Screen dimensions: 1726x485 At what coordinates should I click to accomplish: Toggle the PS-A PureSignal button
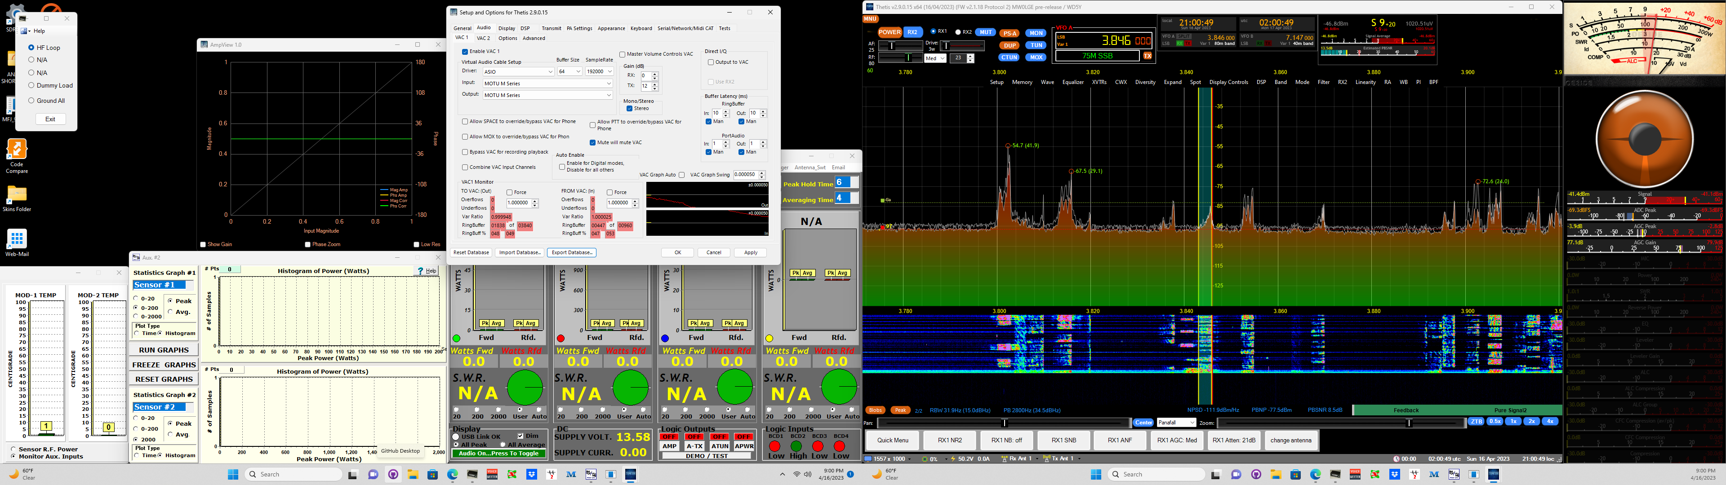coord(1009,34)
